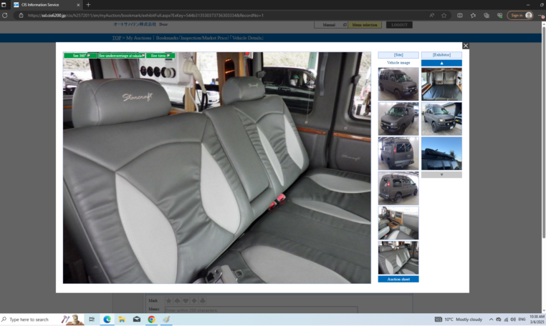Open the Paint app on taskbar
This screenshot has height=326, width=546.
tap(166, 320)
